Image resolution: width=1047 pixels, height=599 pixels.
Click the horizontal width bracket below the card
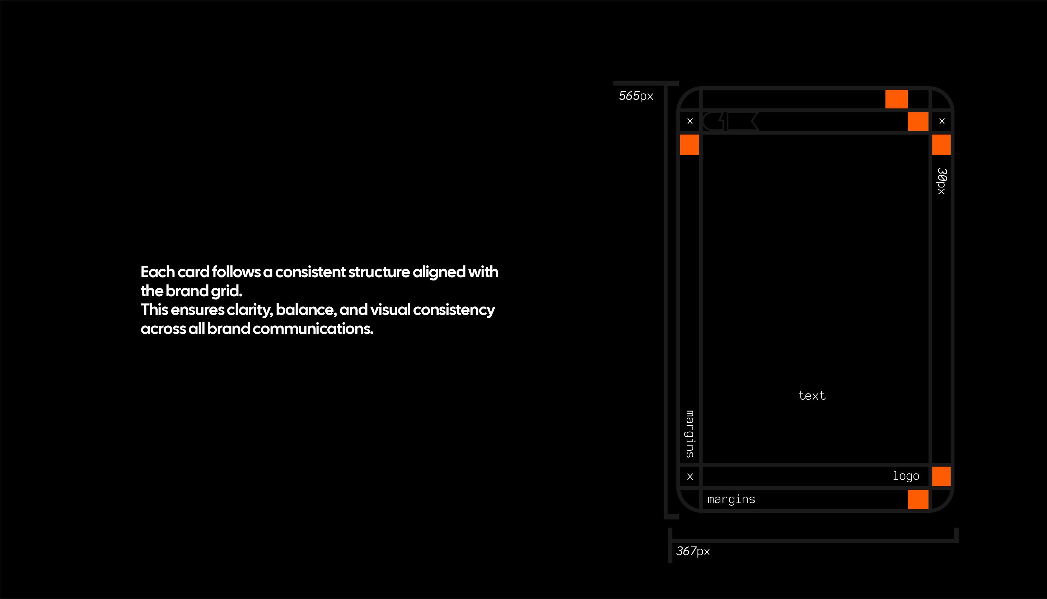813,540
